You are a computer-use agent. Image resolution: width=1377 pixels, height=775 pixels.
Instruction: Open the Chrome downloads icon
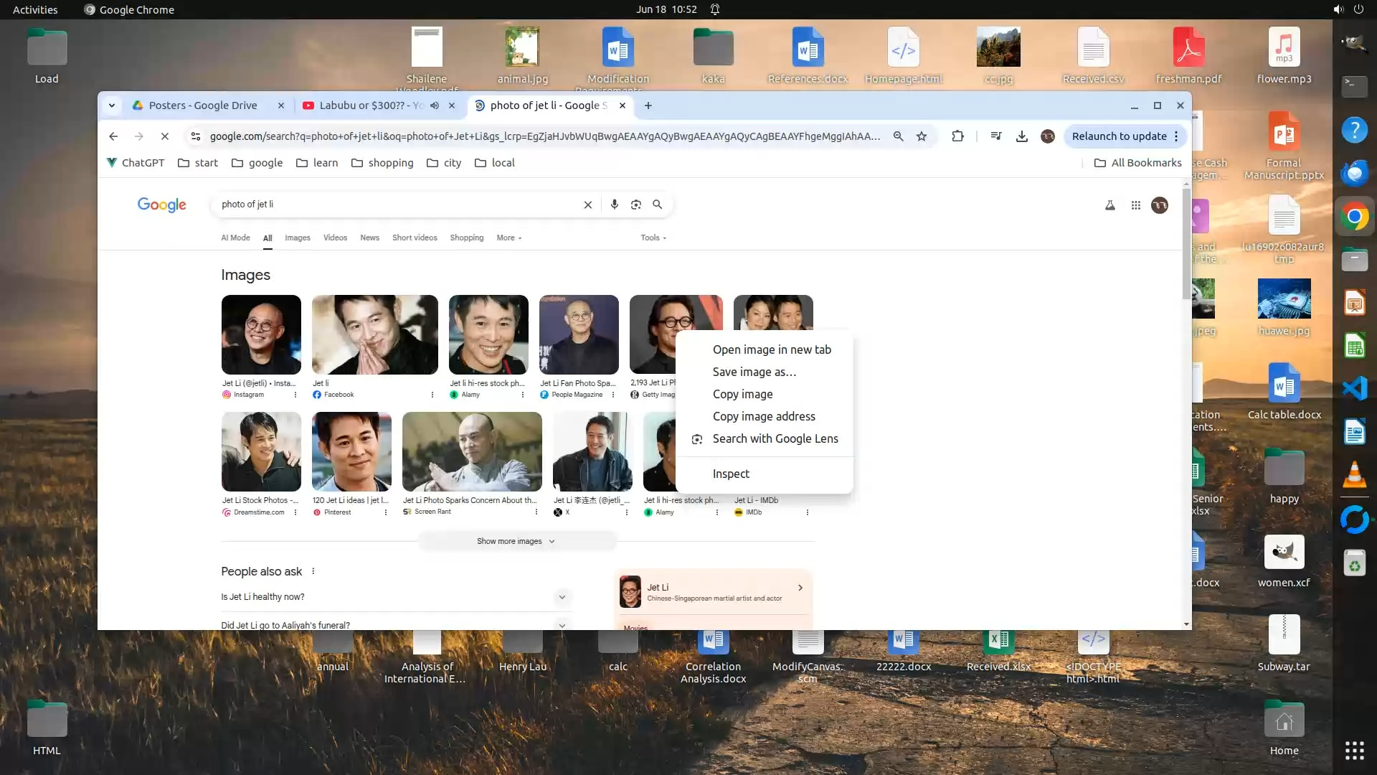(1021, 136)
